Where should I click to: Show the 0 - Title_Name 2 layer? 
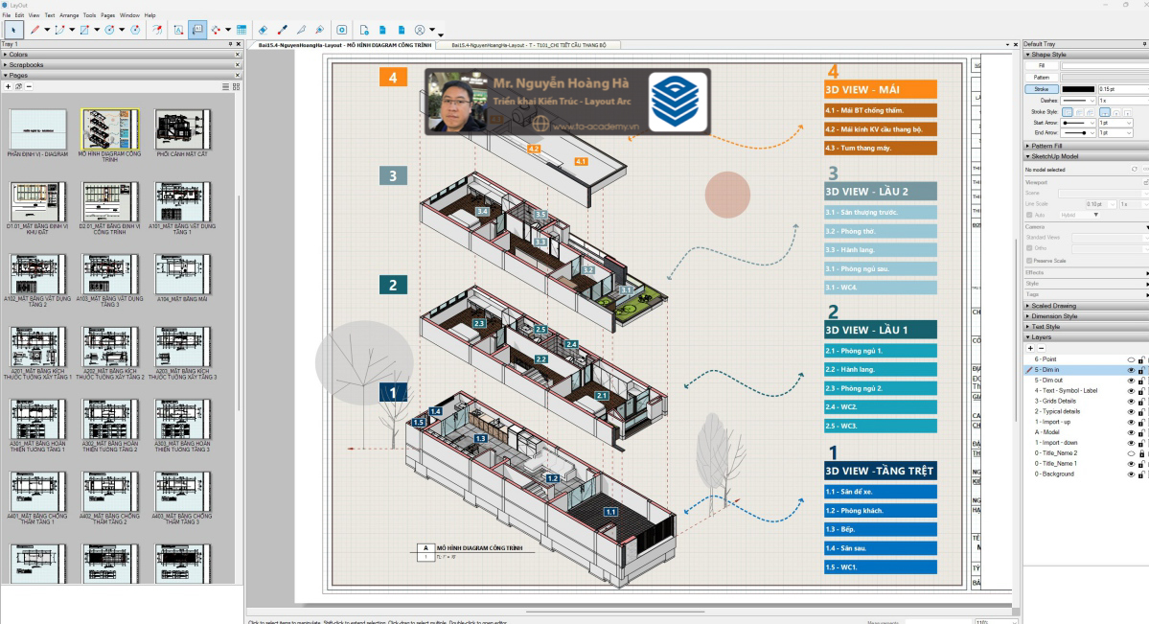point(1131,453)
